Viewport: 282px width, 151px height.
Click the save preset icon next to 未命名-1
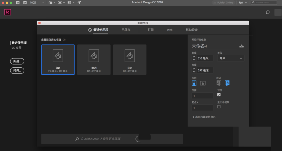(241, 46)
